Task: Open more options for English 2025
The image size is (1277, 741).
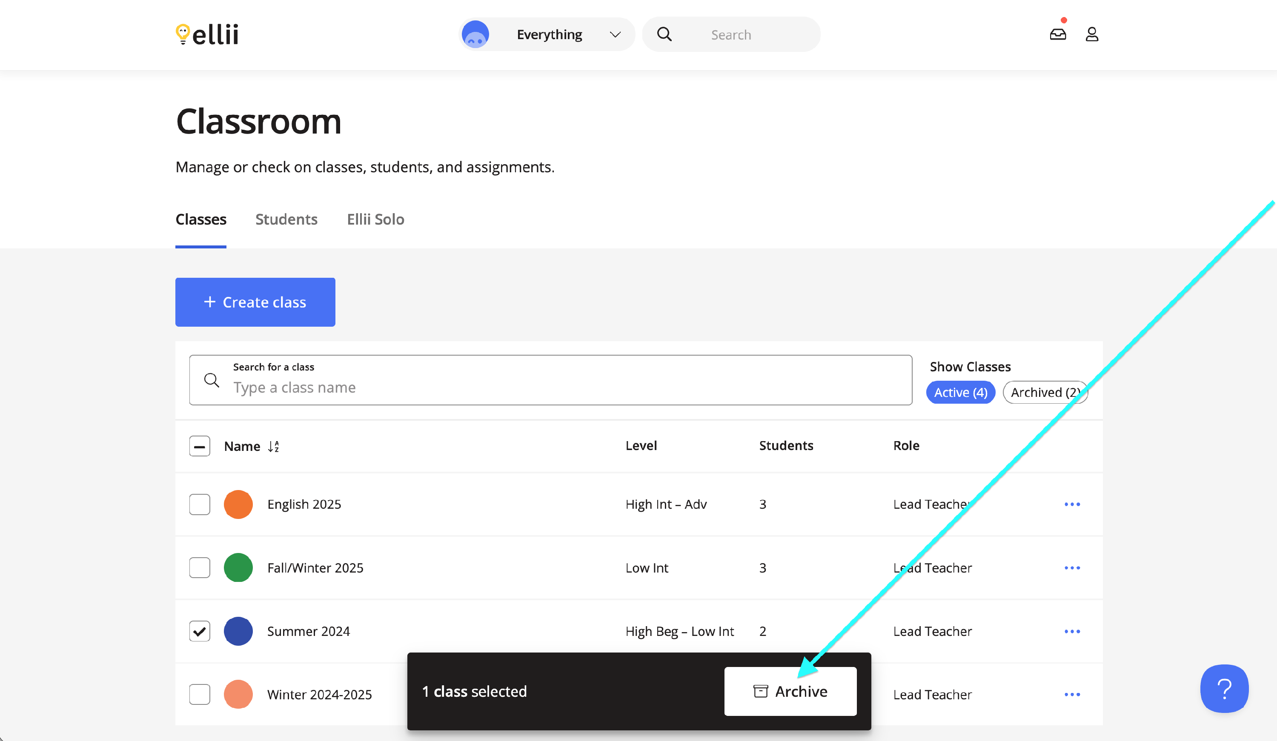Action: tap(1072, 504)
